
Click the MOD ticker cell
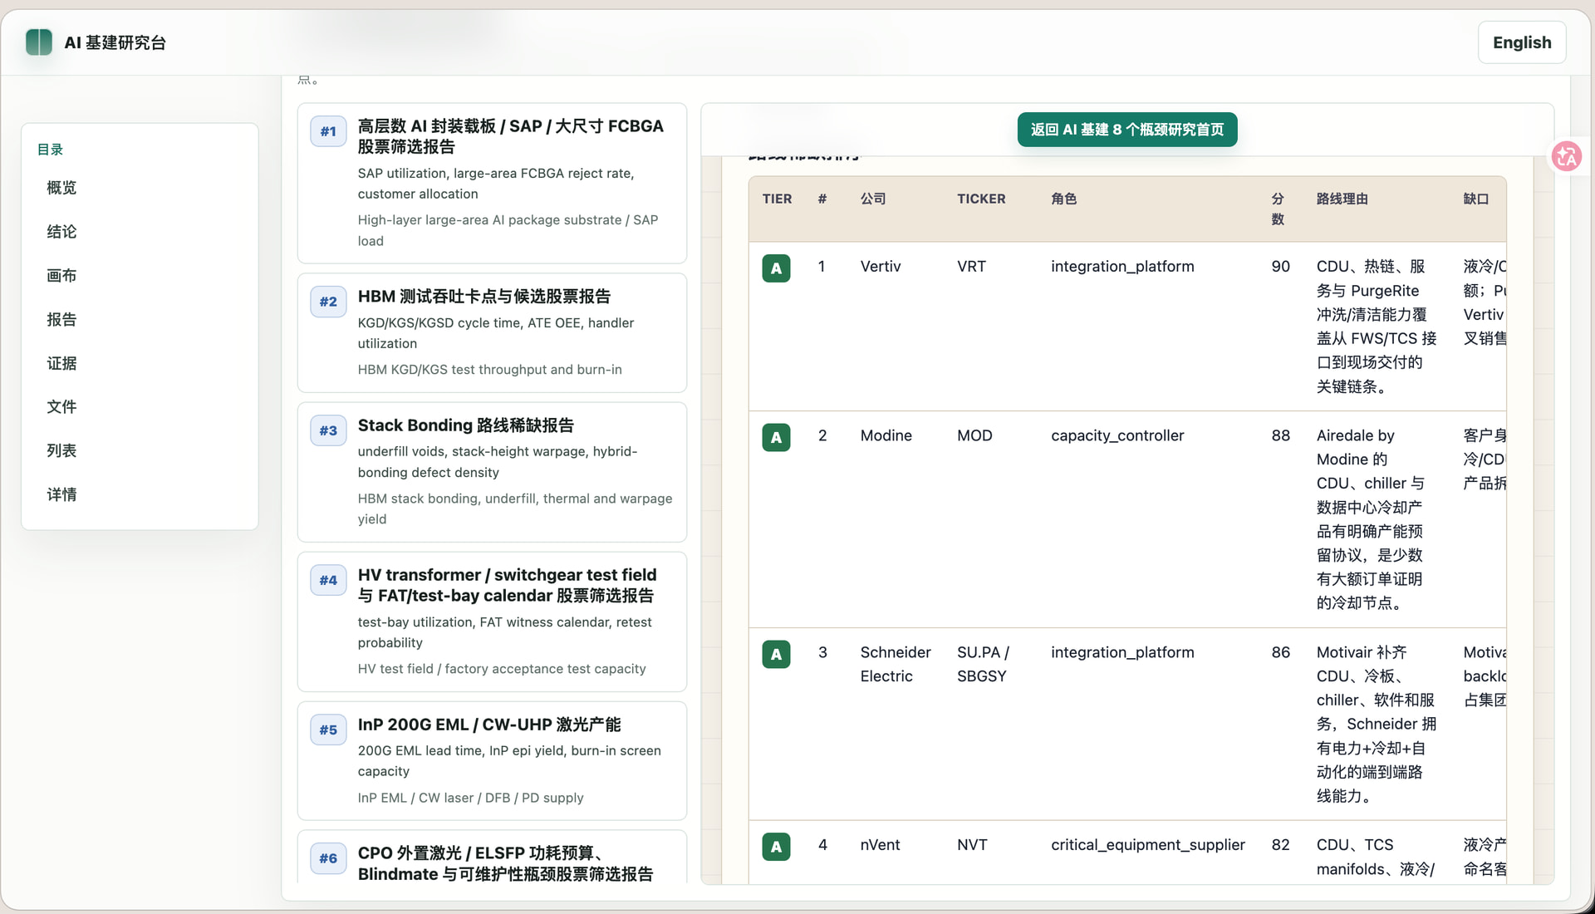point(974,436)
